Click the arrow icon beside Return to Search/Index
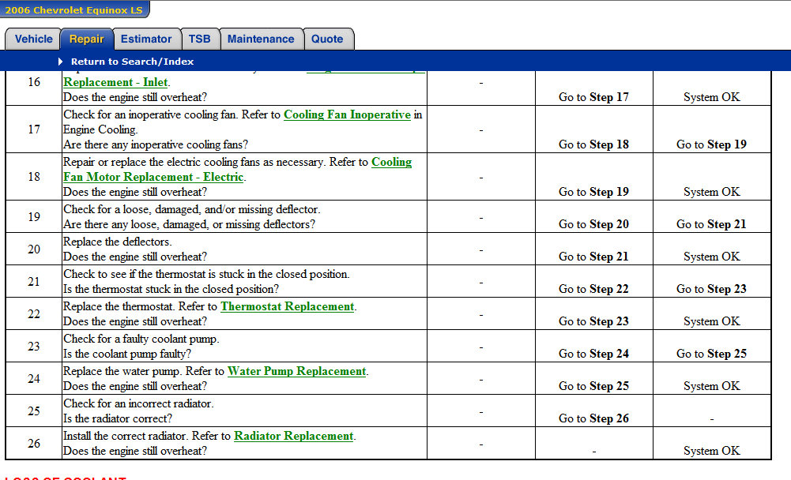 tap(61, 62)
